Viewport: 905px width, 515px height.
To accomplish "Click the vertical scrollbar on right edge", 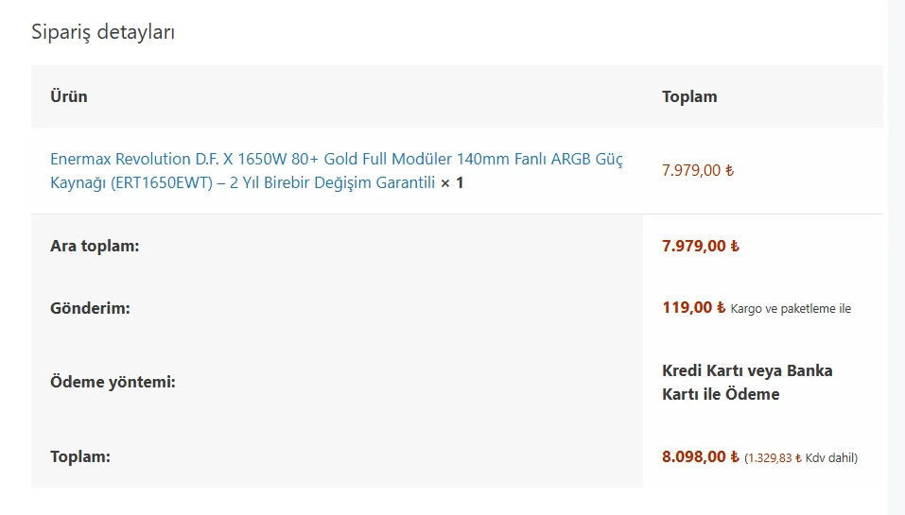I will [x=896, y=257].
